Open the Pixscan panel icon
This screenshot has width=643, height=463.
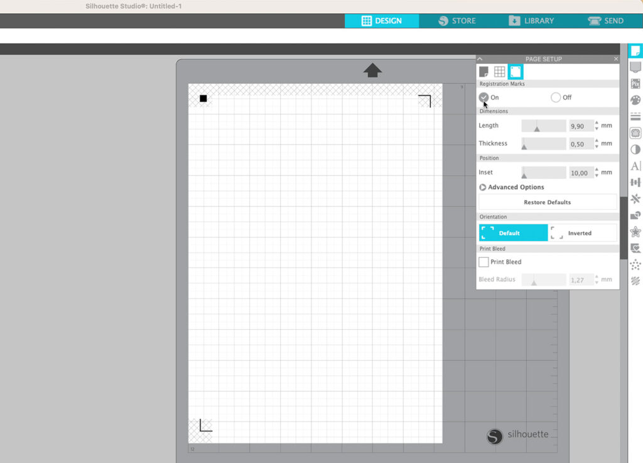(x=635, y=84)
